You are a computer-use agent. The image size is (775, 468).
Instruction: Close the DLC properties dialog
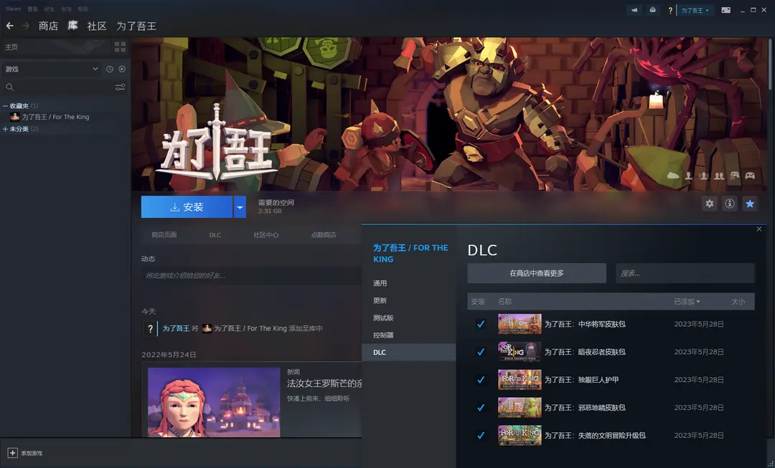click(759, 229)
